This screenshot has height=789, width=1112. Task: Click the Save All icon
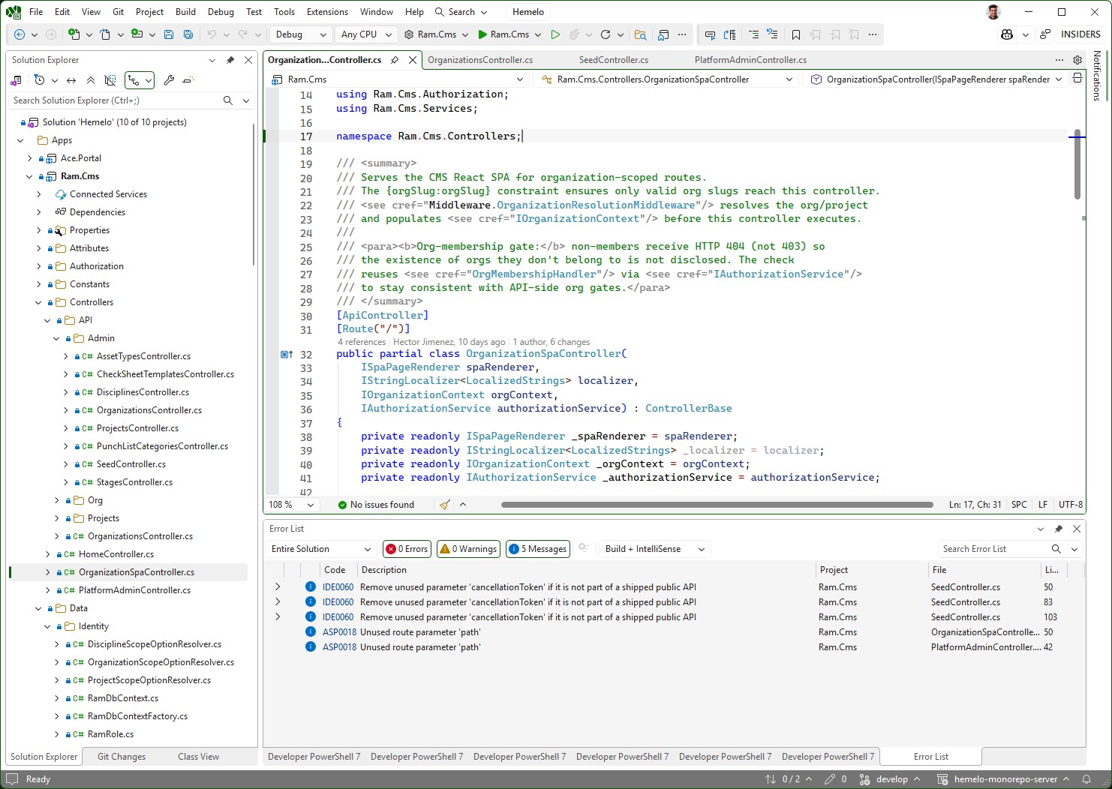(188, 34)
